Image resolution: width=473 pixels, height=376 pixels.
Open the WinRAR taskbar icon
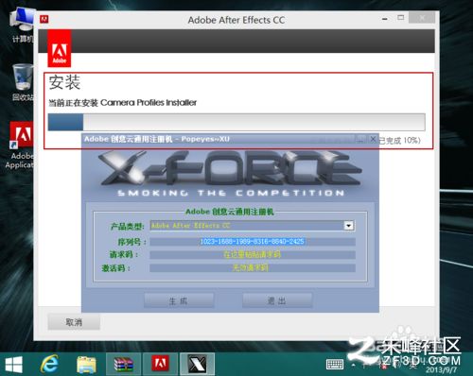[x=123, y=365]
